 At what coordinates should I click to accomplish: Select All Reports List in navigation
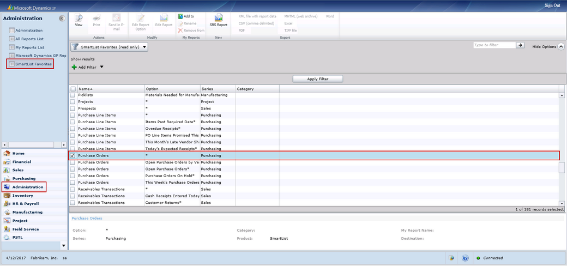29,39
